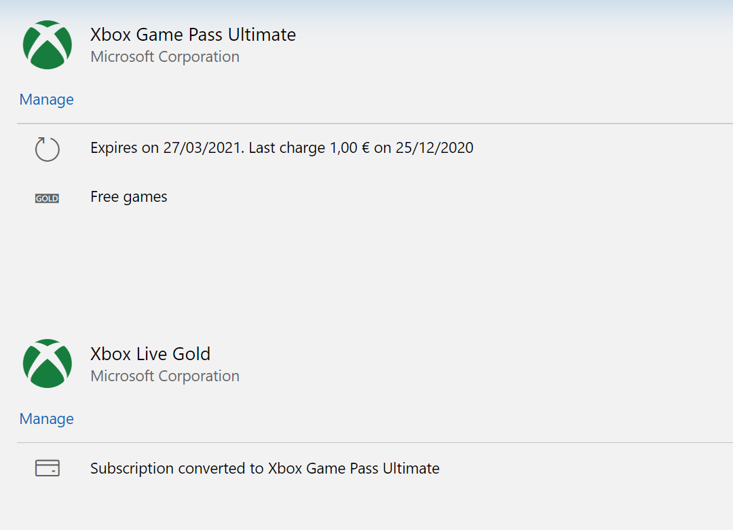The height and width of the screenshot is (530, 733).
Task: Select the GOLD badge icon
Action: [x=48, y=198]
